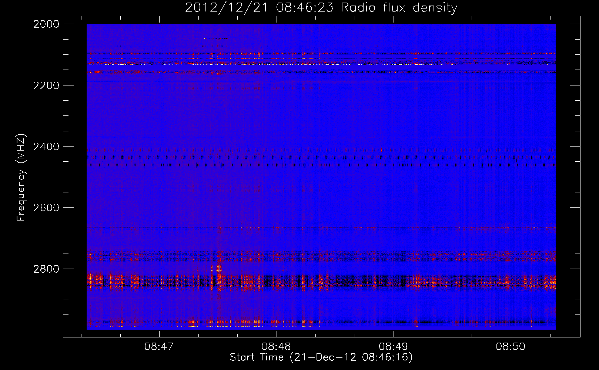The image size is (599, 370).
Task: Select the 2200 frequency axis label
Action: [x=46, y=85]
